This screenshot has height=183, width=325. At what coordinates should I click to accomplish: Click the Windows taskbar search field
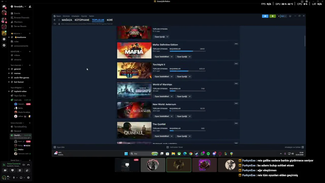coord(144,154)
